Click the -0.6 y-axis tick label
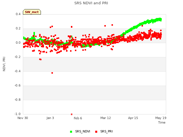The image size is (183, 137). click(x=17, y=86)
